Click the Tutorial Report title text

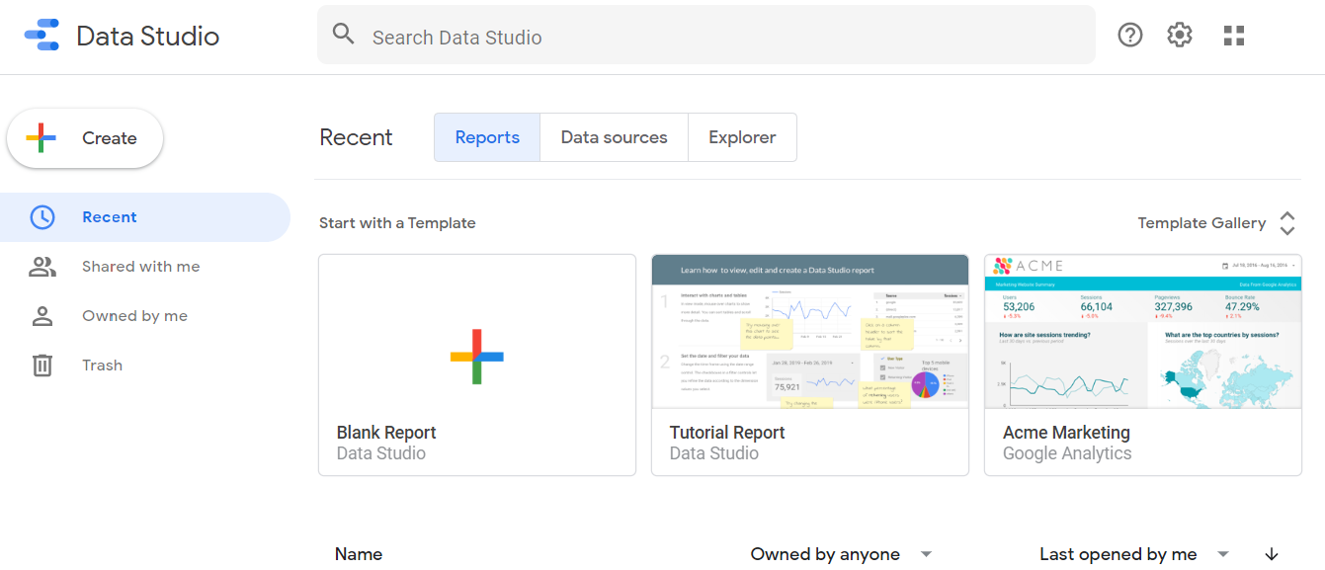[x=727, y=433]
